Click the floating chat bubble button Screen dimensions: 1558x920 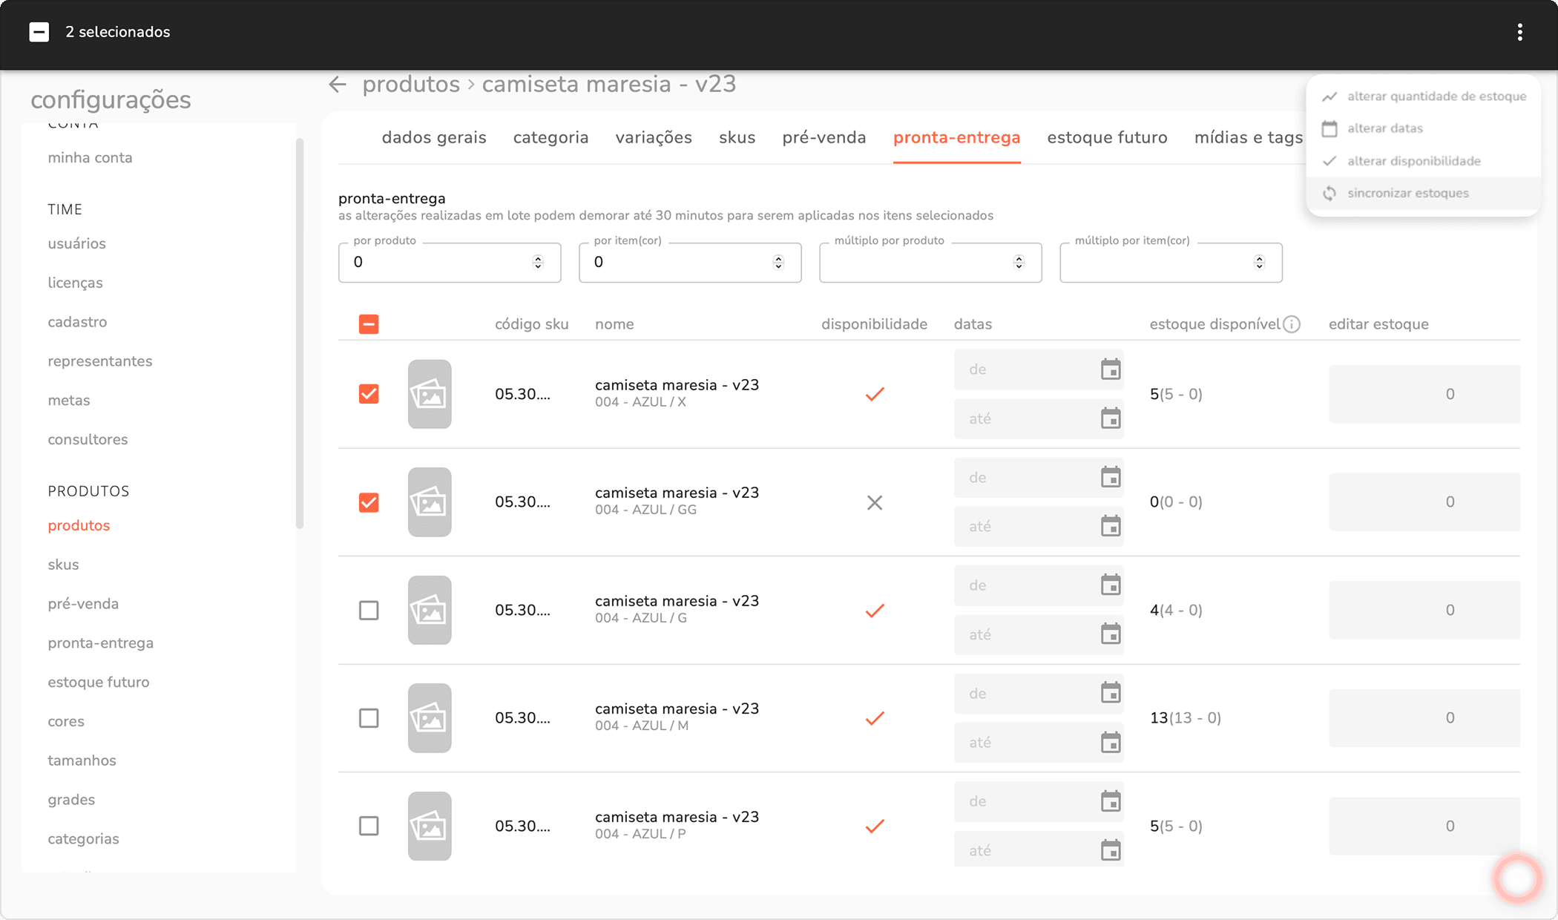(1517, 878)
